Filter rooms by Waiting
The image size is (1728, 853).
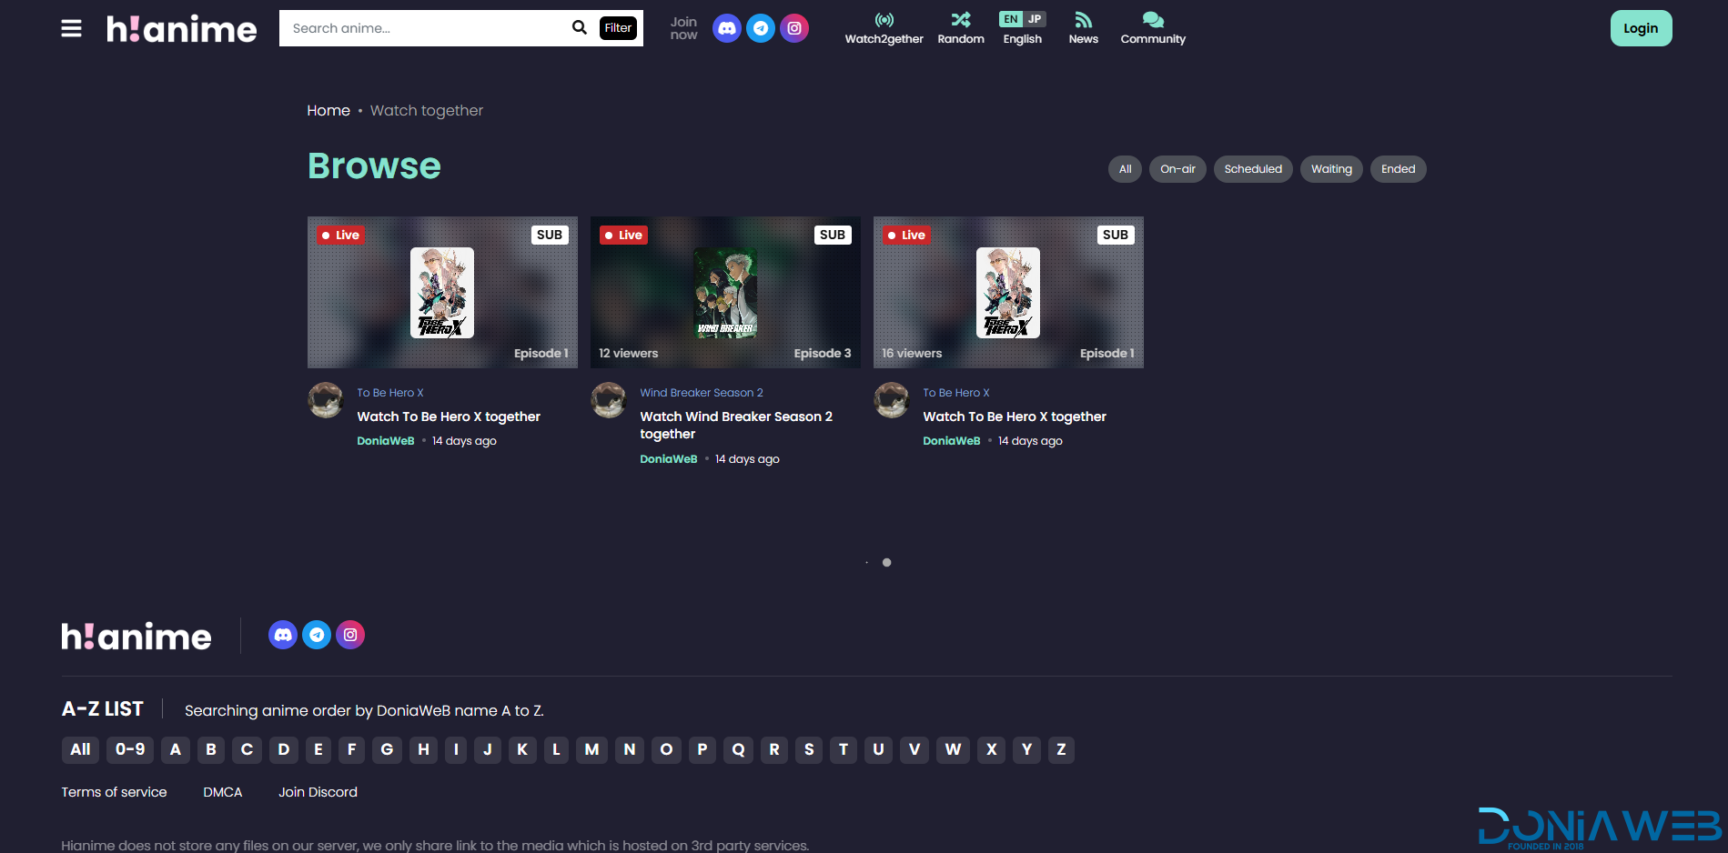[1331, 169]
